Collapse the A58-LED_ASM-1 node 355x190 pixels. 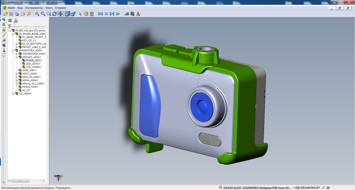pos(17,57)
